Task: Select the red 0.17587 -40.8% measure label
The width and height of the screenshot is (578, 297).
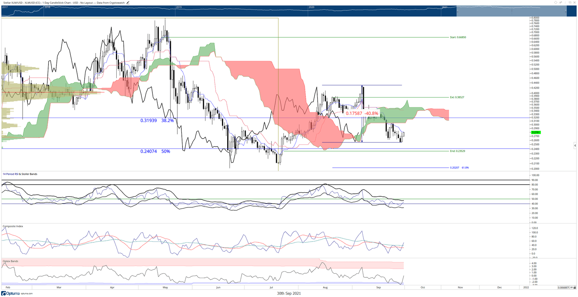Action: tap(362, 113)
